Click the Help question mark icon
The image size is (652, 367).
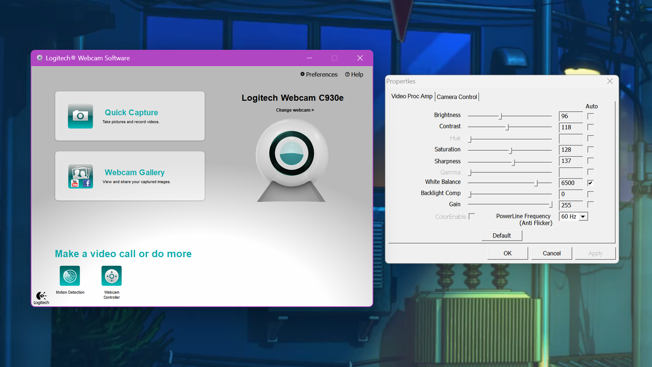tap(347, 74)
